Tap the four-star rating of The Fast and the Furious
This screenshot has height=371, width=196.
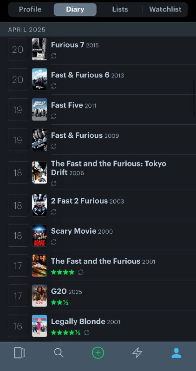click(x=63, y=272)
